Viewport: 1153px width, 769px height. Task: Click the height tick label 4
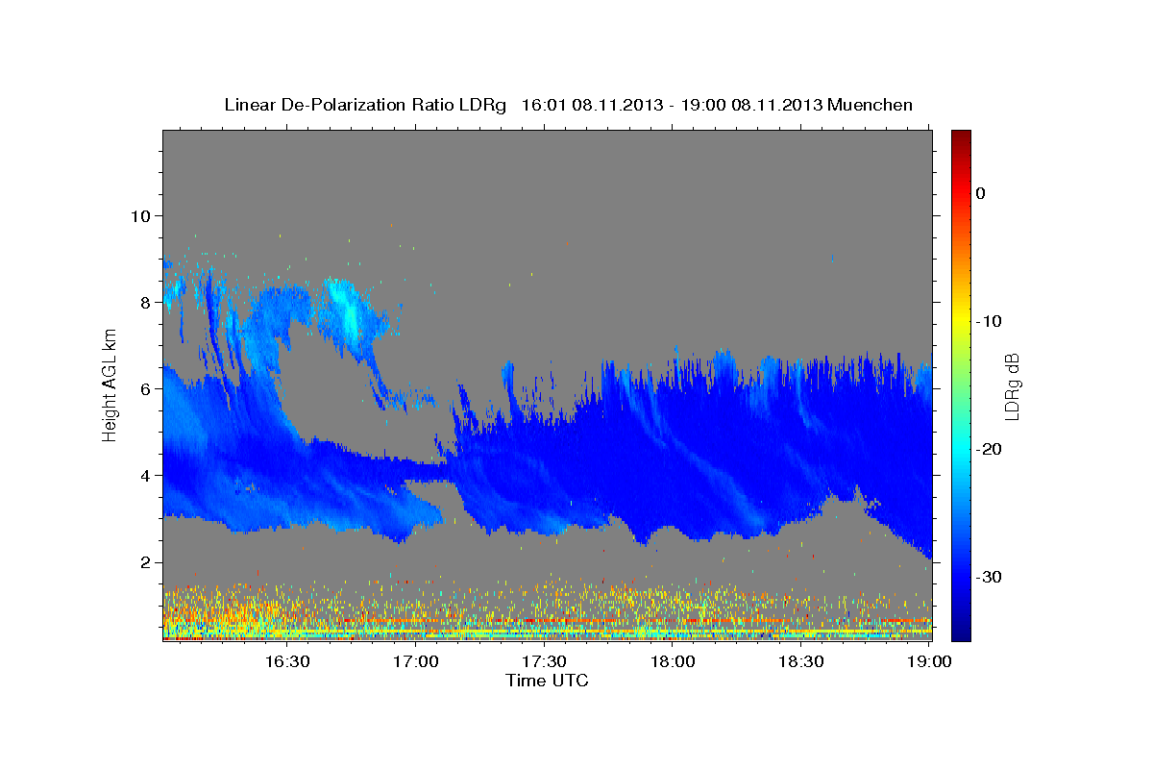click(146, 476)
